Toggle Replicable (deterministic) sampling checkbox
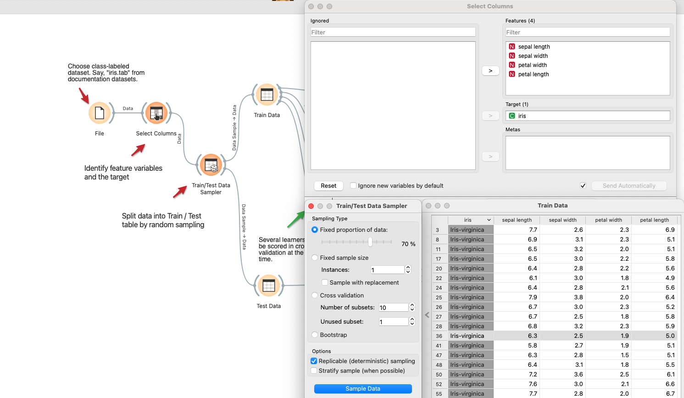The height and width of the screenshot is (398, 684). [314, 361]
